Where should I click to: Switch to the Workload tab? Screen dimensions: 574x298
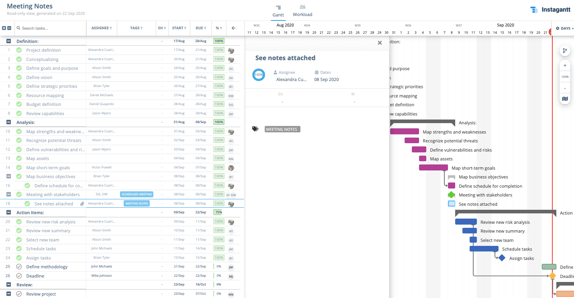point(302,10)
